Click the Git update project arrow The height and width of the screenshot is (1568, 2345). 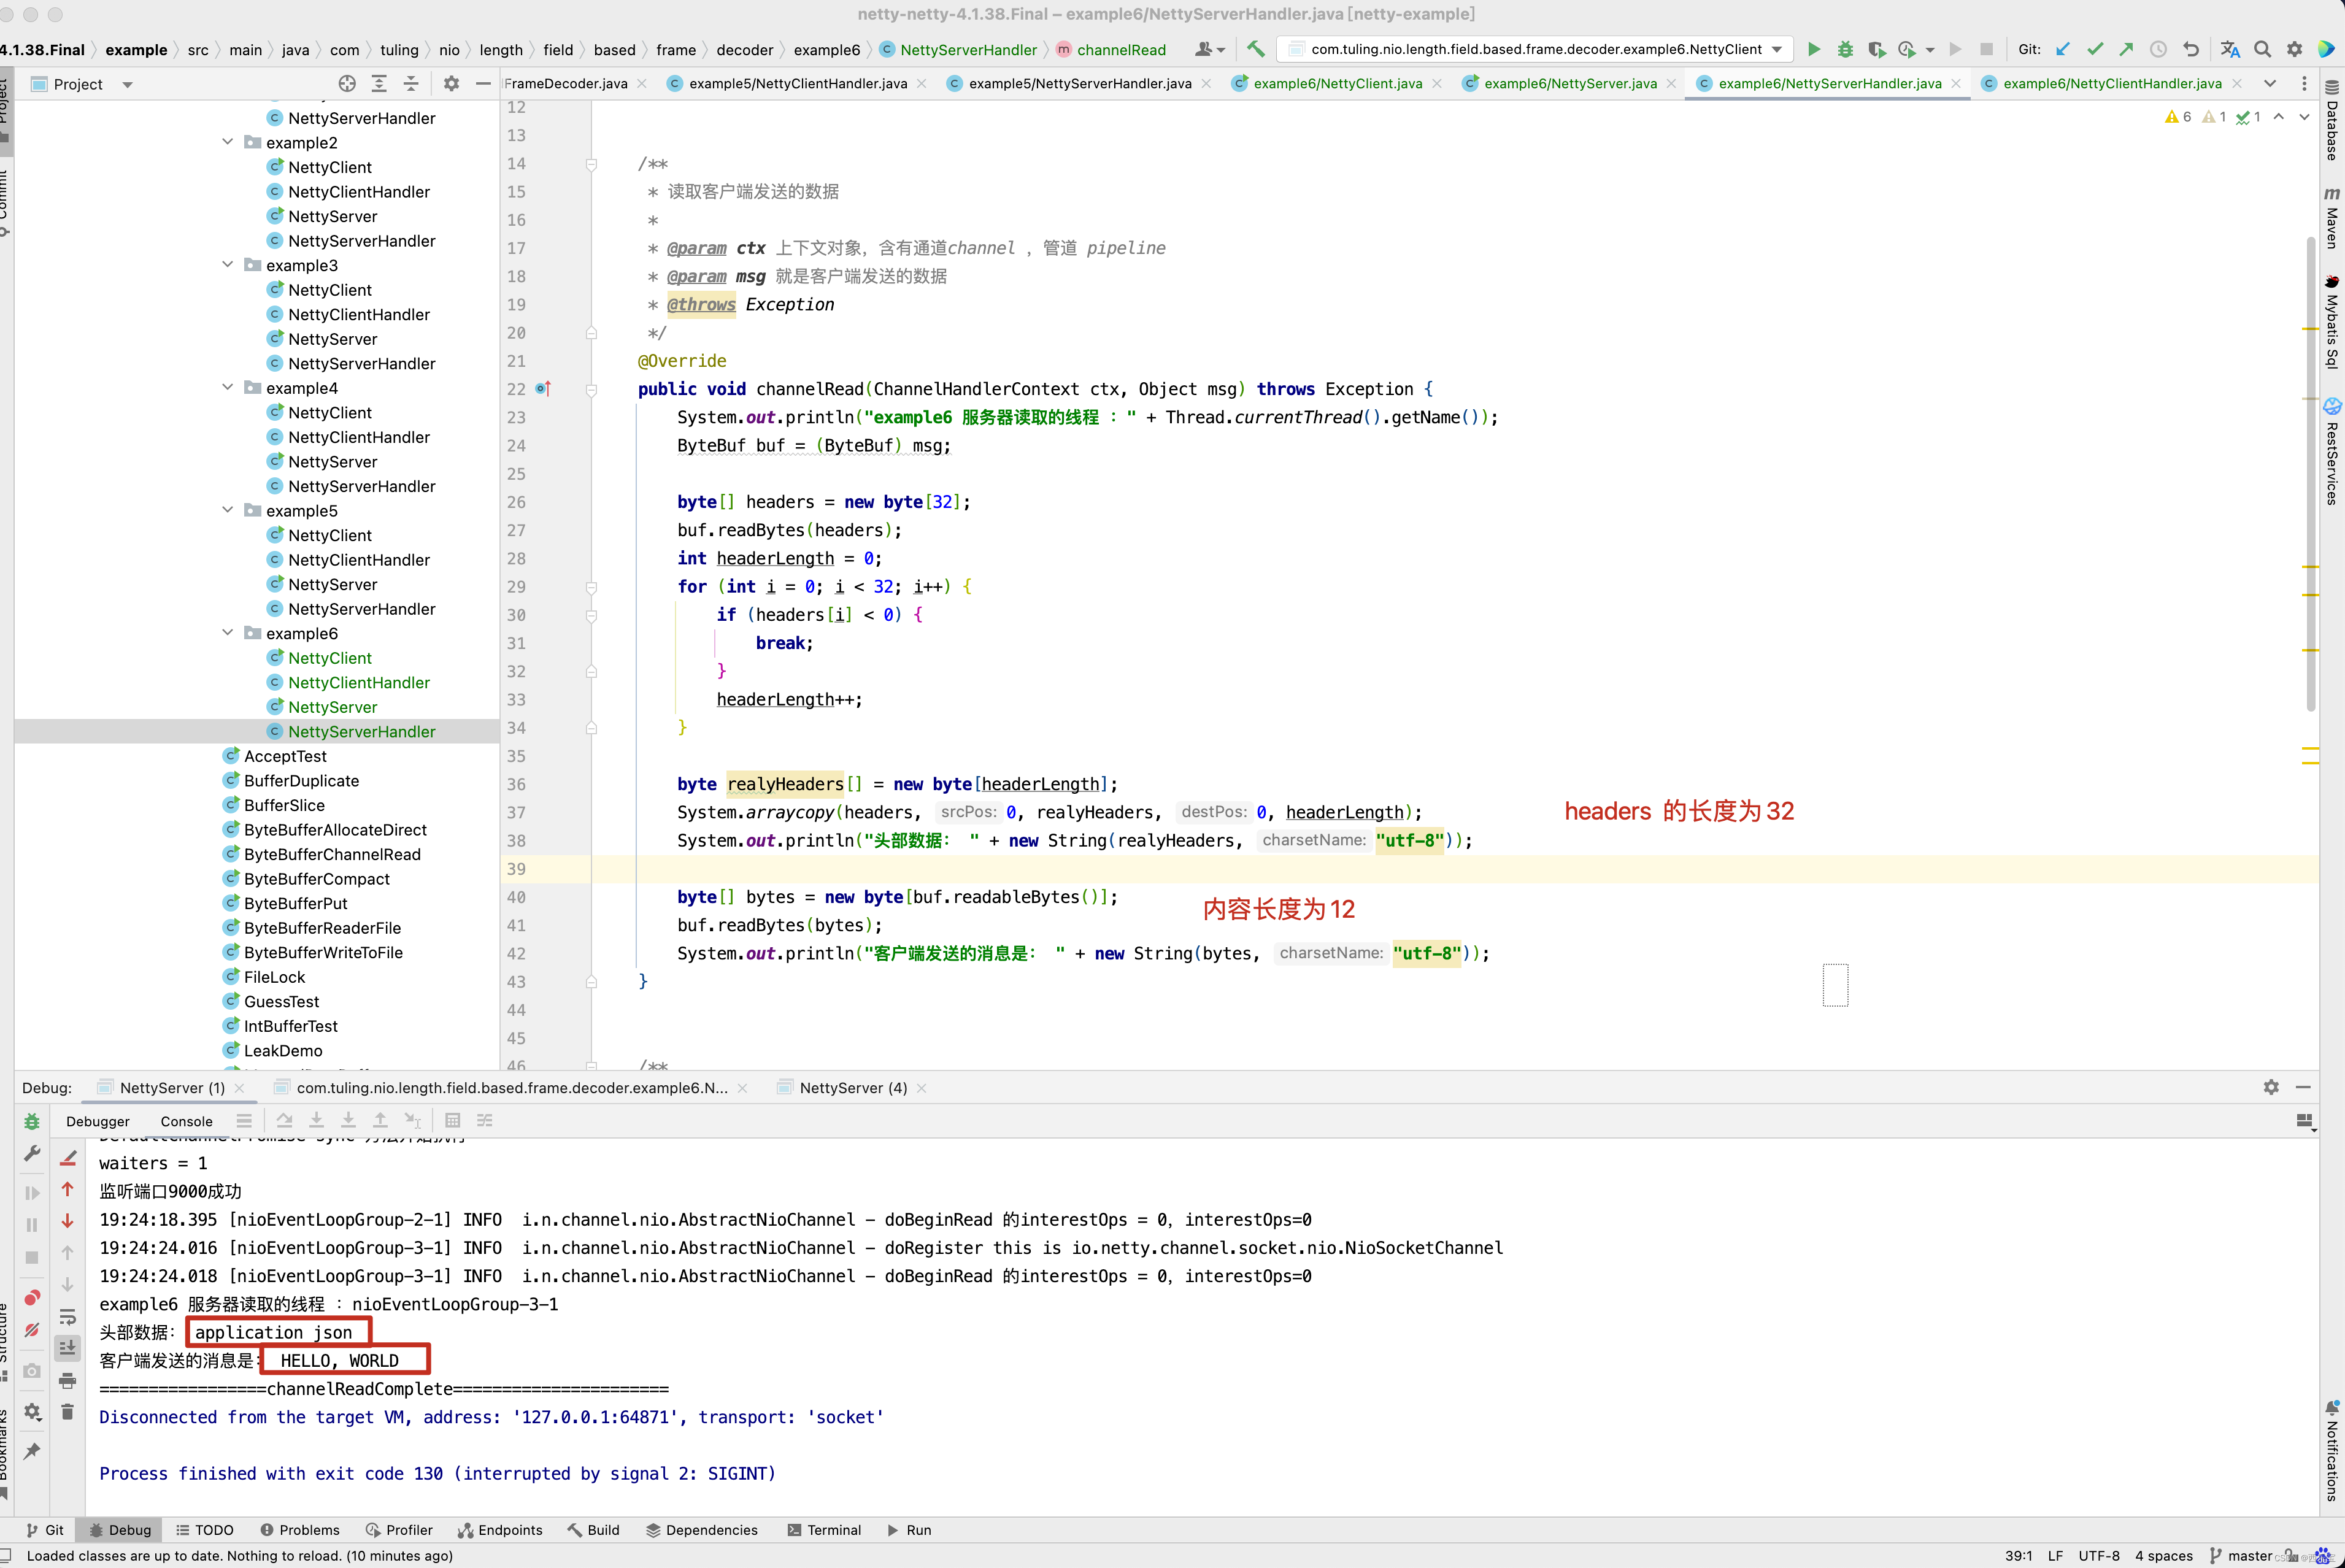click(2063, 49)
